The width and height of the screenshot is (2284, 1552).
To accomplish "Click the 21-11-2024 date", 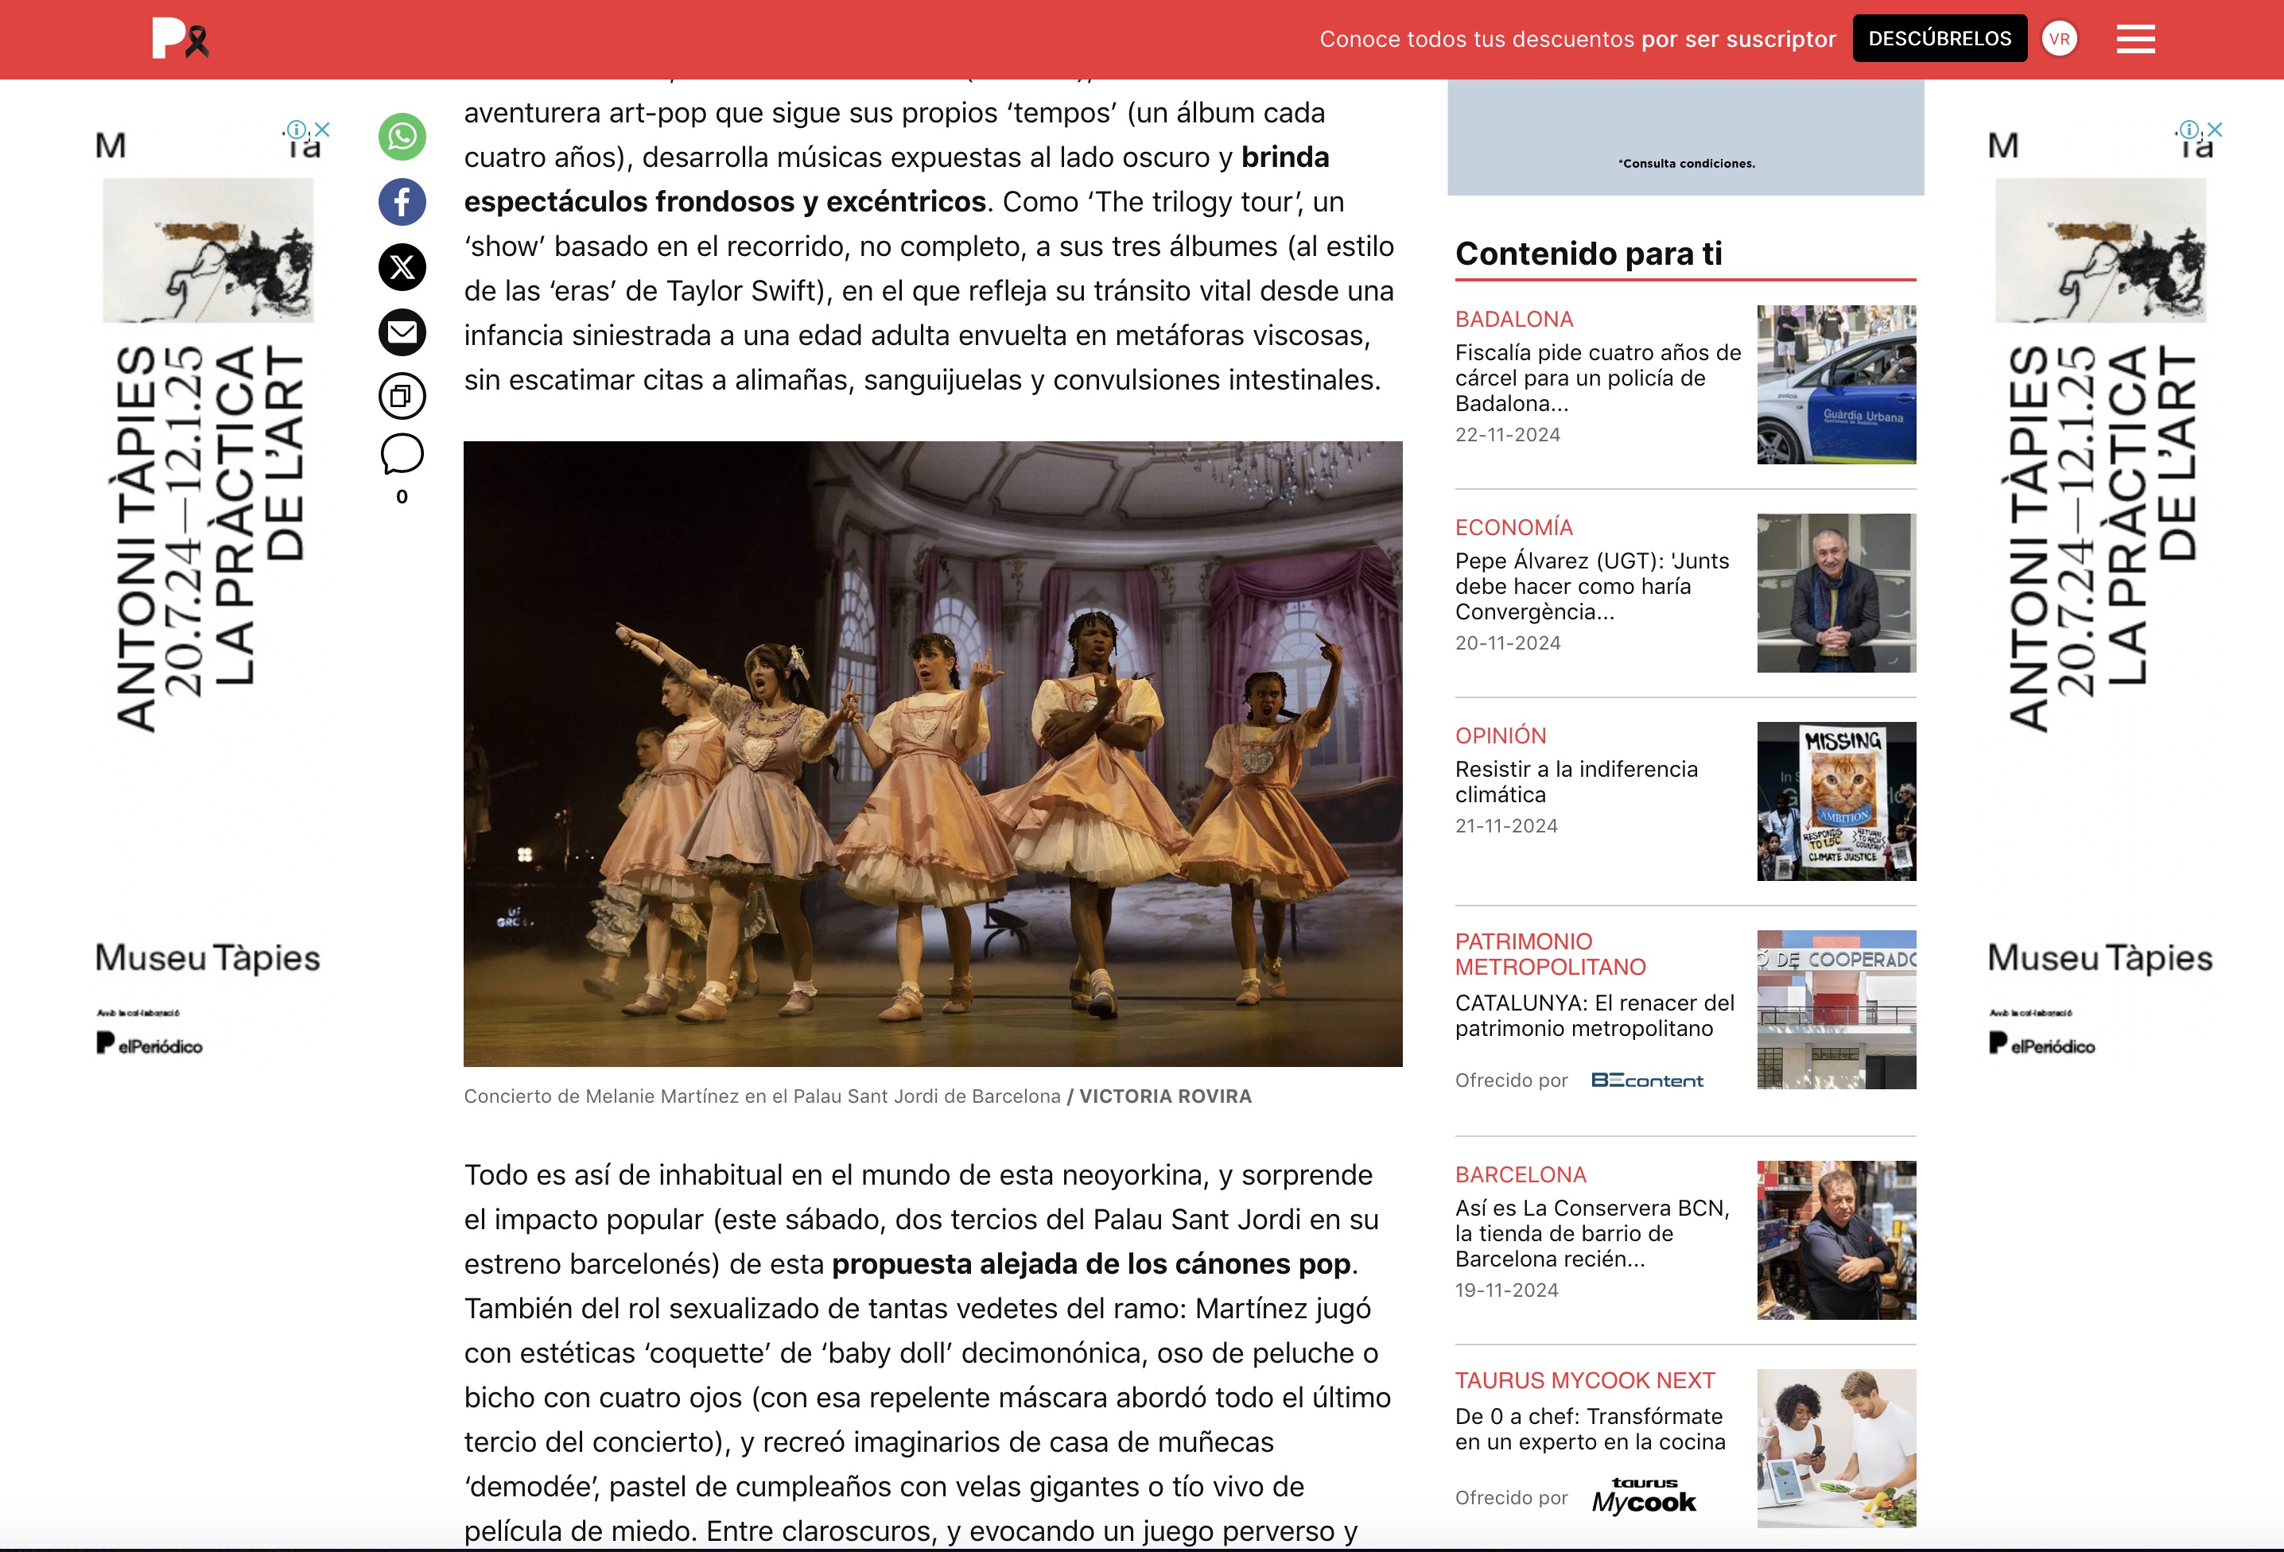I will (1506, 826).
